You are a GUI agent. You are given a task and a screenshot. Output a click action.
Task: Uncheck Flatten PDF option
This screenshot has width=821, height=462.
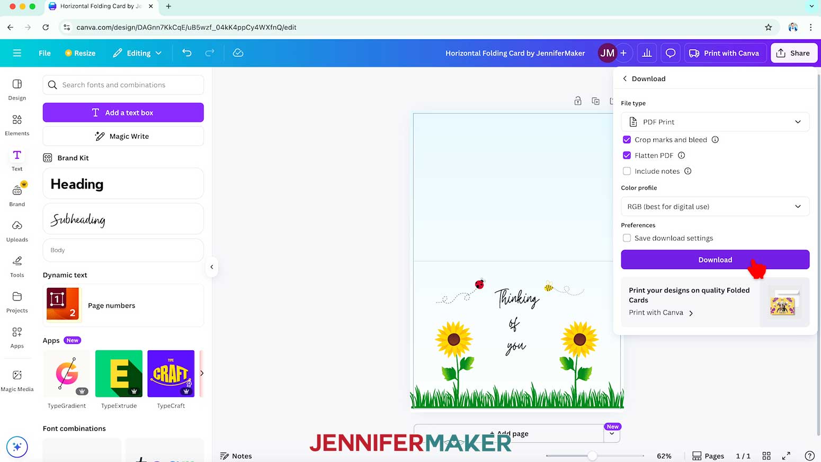coord(627,155)
